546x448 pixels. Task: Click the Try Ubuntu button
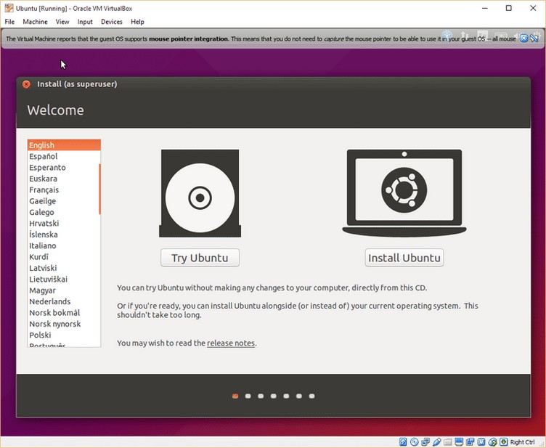[x=200, y=258]
